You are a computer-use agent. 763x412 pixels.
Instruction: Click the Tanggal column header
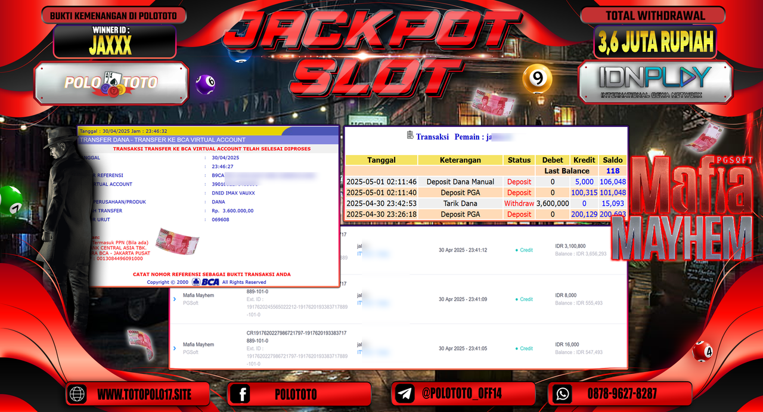[381, 160]
